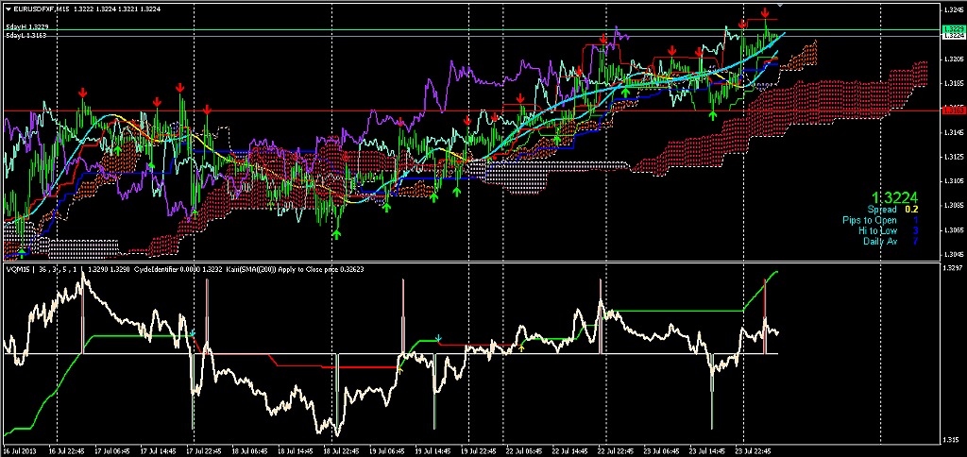
Task: Click the Daily Av label
Action: [x=879, y=241]
